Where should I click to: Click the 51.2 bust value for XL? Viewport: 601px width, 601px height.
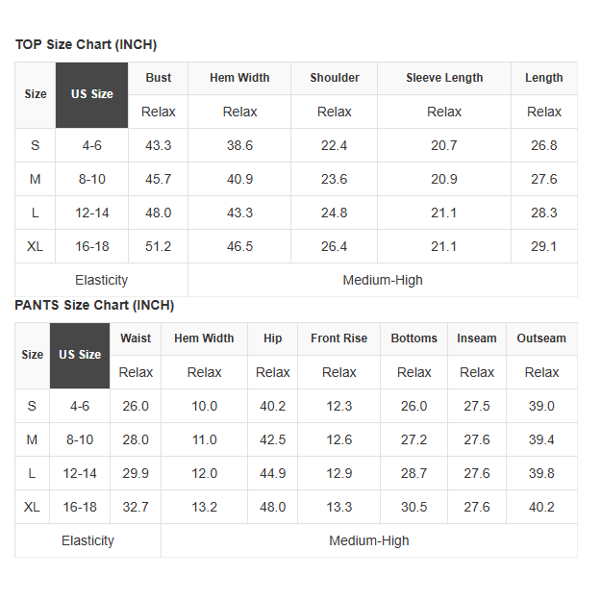click(159, 246)
